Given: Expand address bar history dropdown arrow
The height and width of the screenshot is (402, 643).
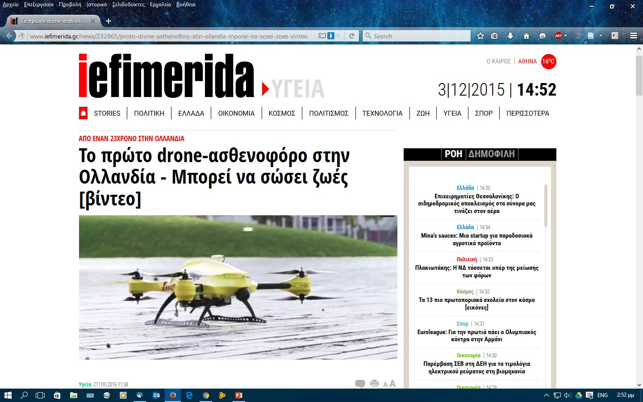Looking at the screenshot, I should (338, 36).
